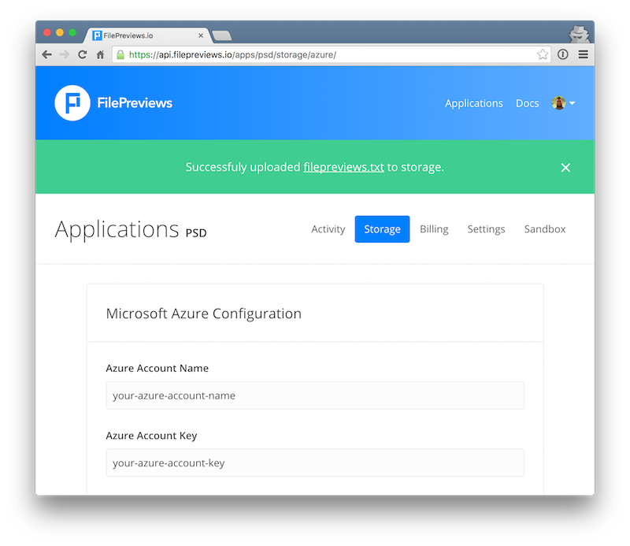Open a new browser tab

tap(222, 35)
